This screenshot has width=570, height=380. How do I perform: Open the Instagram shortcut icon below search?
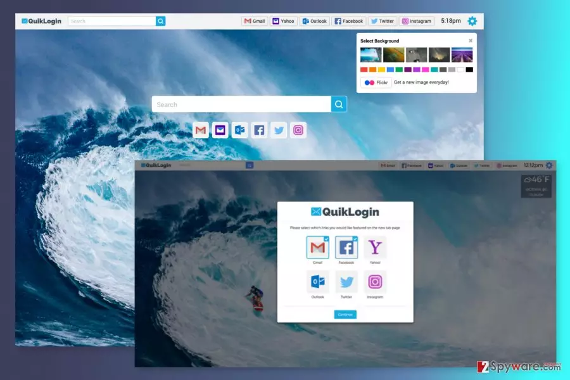point(298,130)
